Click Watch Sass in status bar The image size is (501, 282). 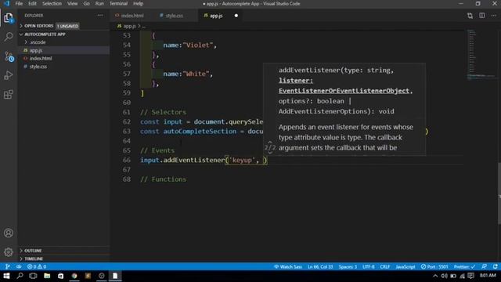point(288,266)
